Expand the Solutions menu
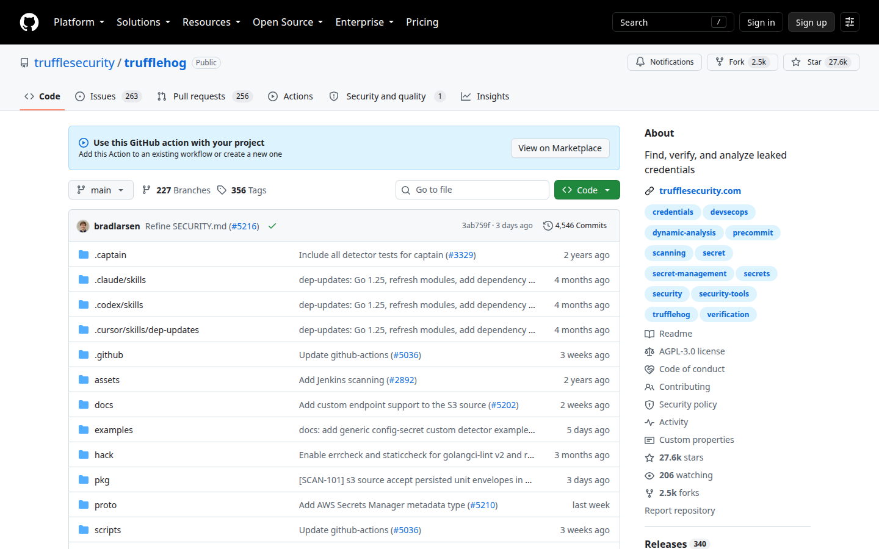 pyautogui.click(x=143, y=22)
